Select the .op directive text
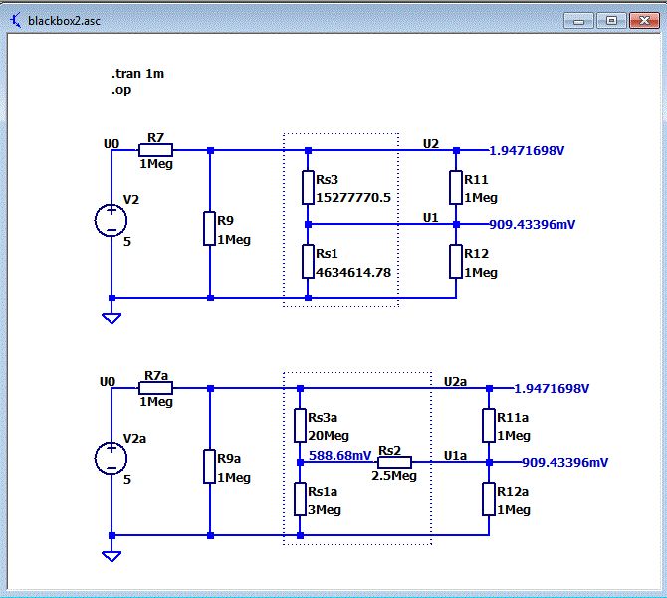 (121, 91)
